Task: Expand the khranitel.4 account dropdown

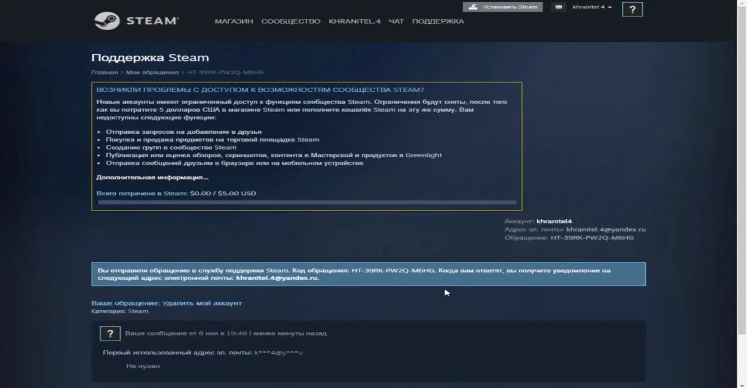Action: pyautogui.click(x=592, y=7)
